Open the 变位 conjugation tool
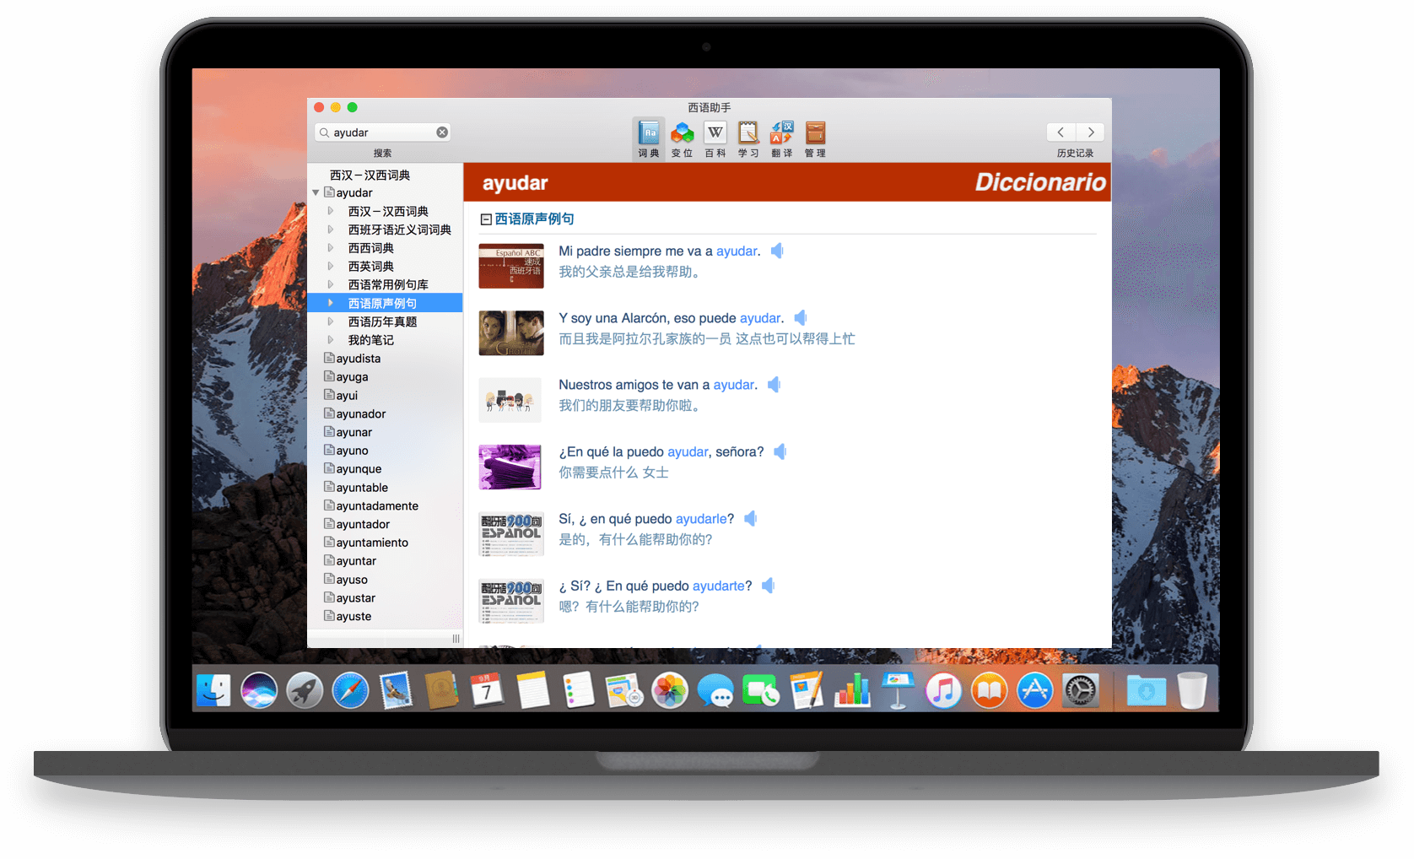The height and width of the screenshot is (859, 1414). pyautogui.click(x=682, y=139)
